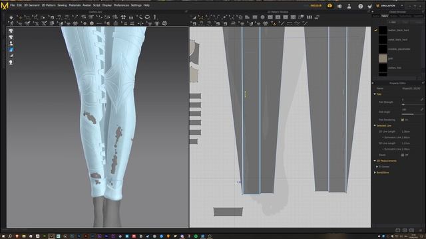This screenshot has width=426, height=239.
Task: Toggle the Elastic checkbox
Action: tap(402, 155)
